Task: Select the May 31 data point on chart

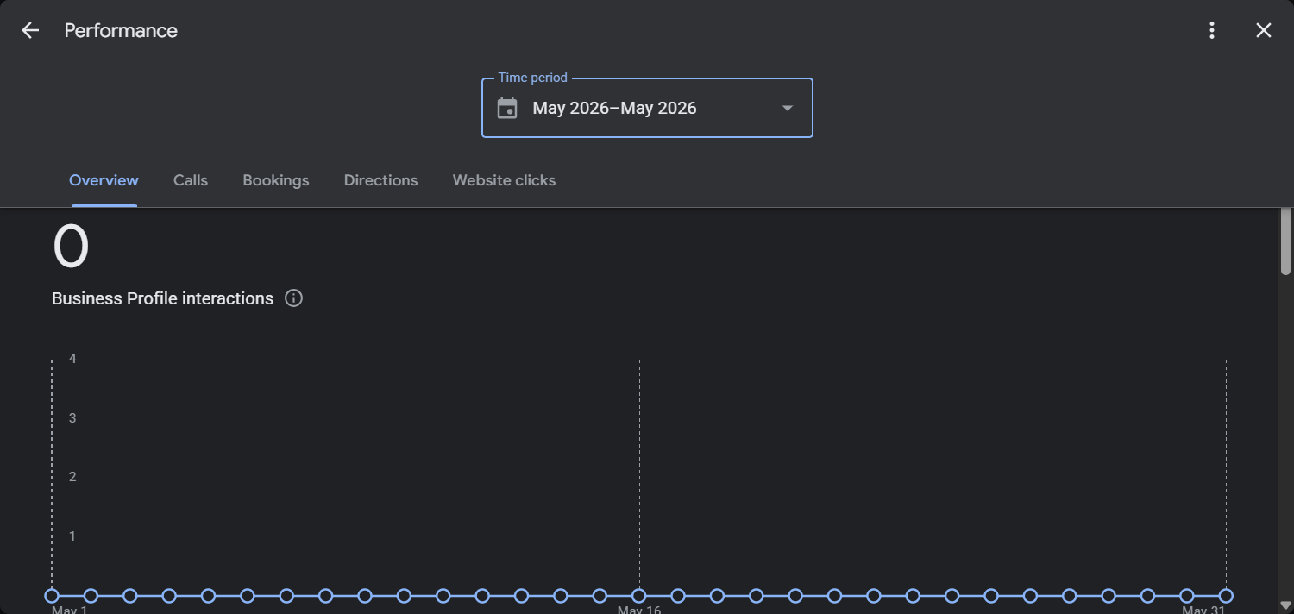Action: click(x=1226, y=596)
